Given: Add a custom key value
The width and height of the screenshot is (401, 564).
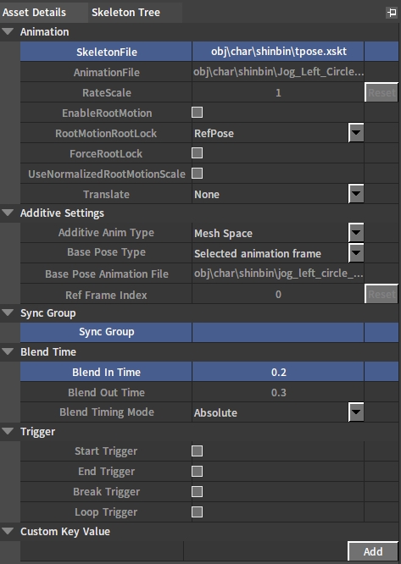Looking at the screenshot, I should click(373, 551).
